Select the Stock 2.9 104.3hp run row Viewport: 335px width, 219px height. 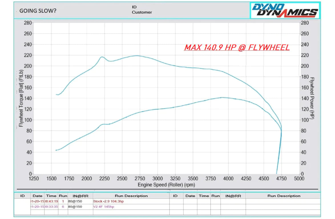[x=108, y=201]
